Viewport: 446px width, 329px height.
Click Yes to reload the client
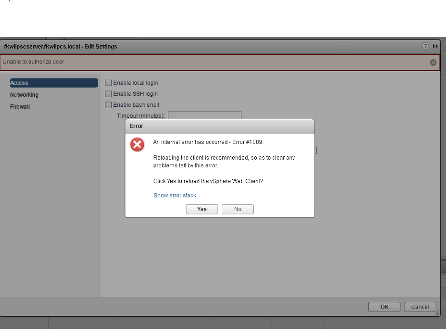point(201,209)
